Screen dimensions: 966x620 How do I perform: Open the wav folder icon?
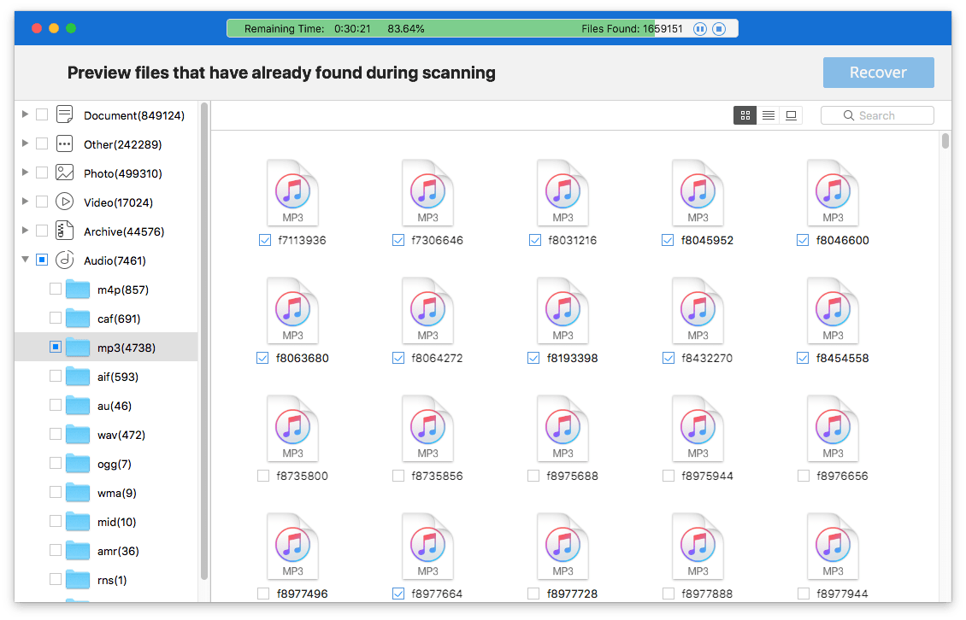78,434
